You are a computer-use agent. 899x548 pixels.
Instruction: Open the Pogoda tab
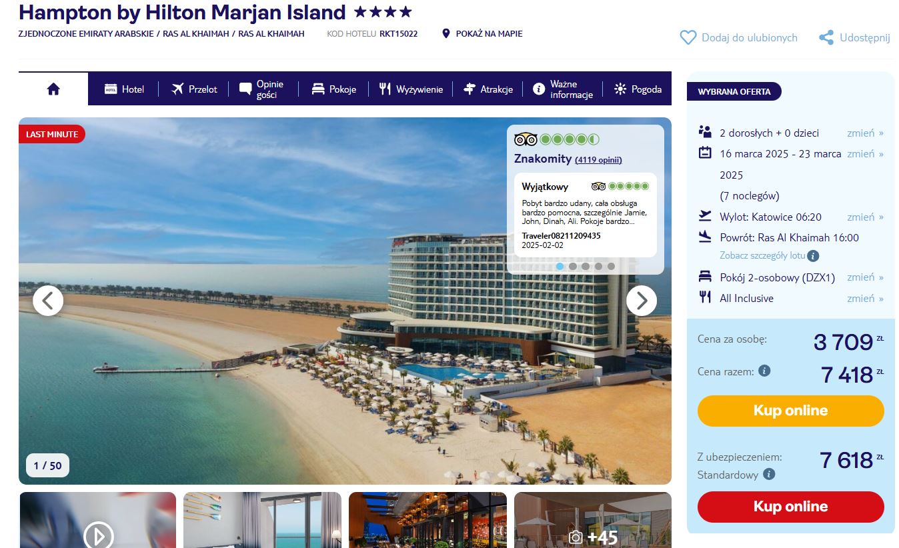638,89
